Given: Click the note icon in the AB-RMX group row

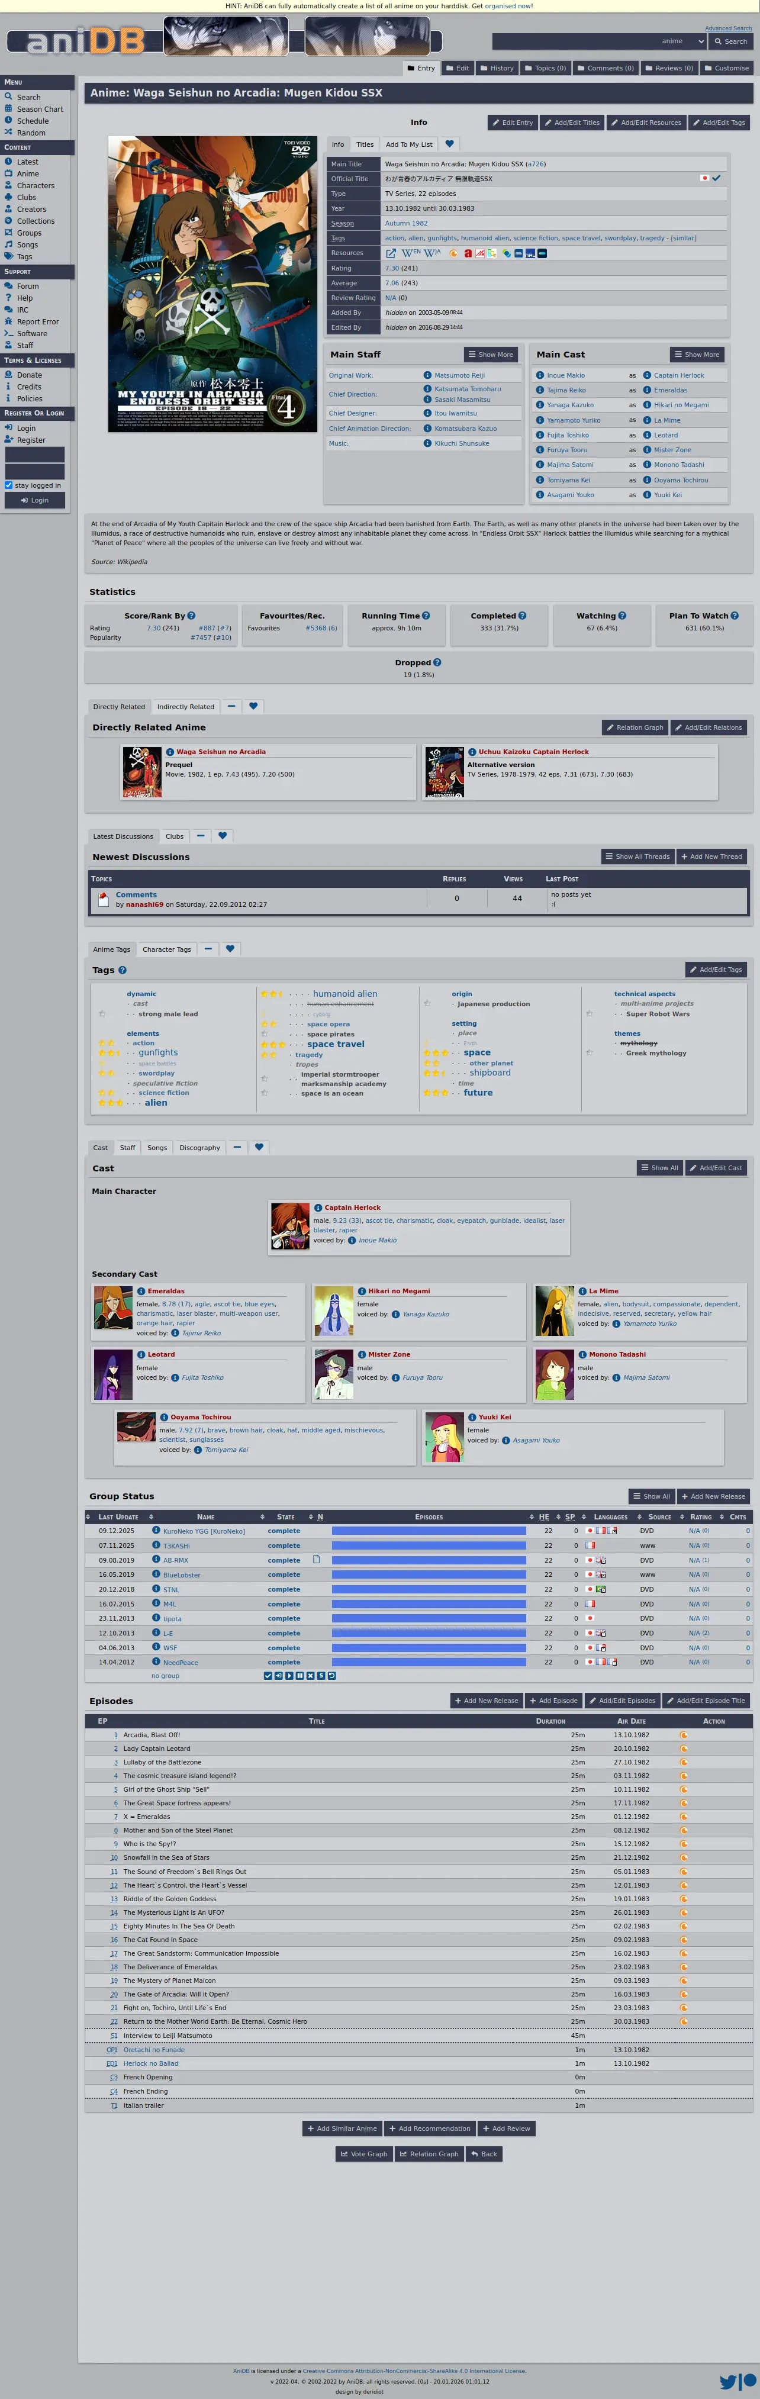Looking at the screenshot, I should [317, 1559].
